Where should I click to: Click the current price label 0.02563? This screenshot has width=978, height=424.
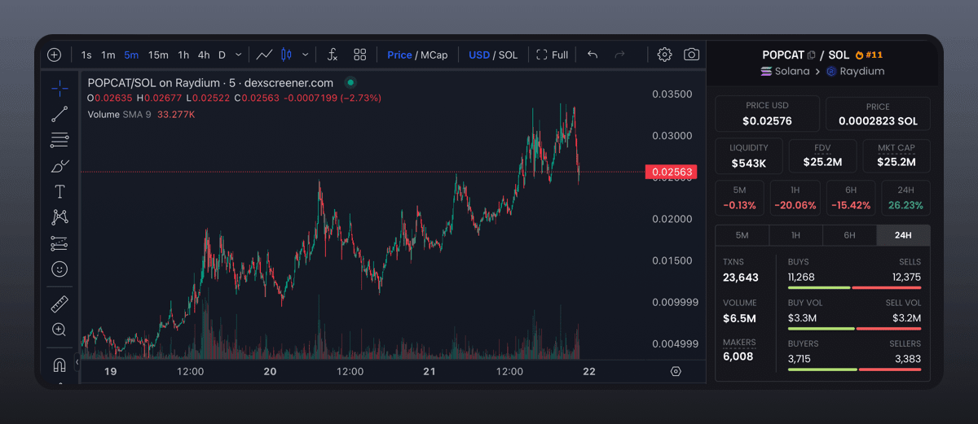672,172
